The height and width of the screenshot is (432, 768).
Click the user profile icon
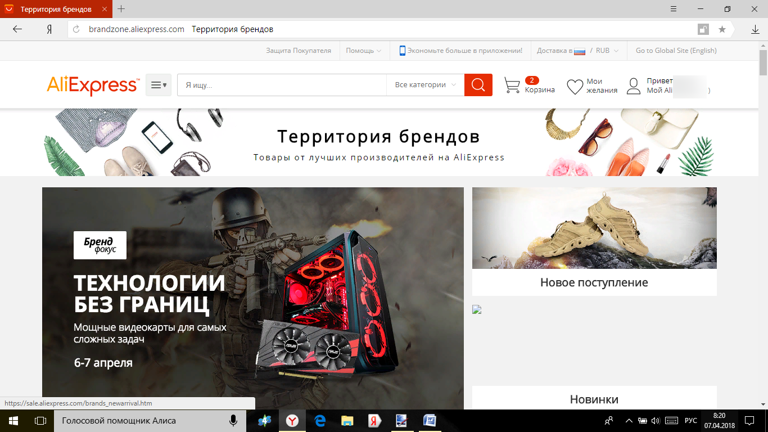coord(634,86)
